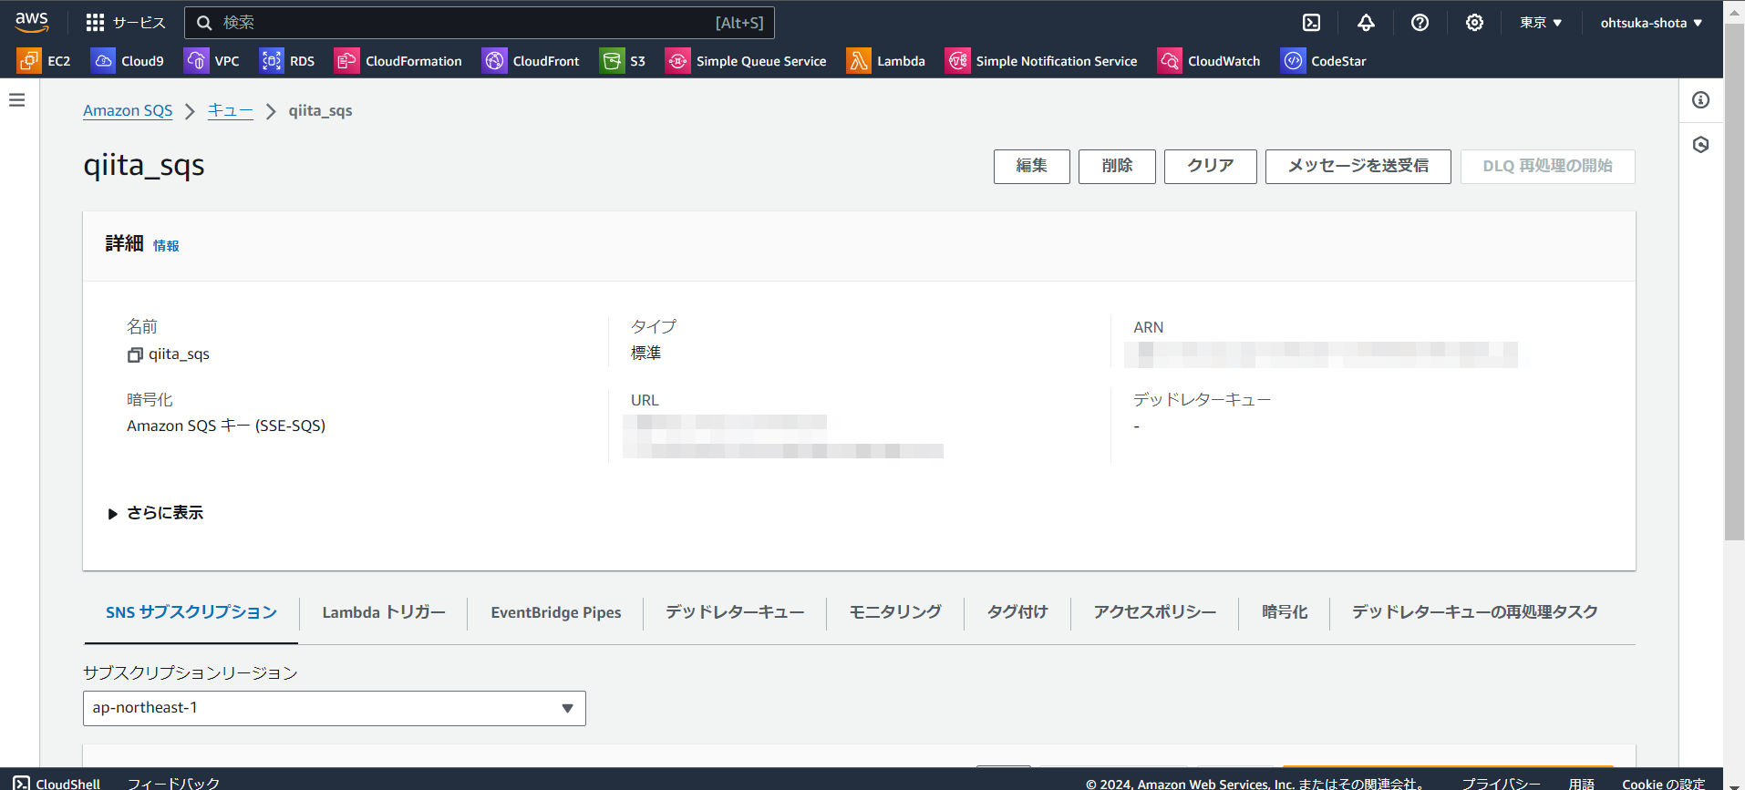1745x790 pixels.
Task: Open Simple Notification Service shortcut
Action: pyautogui.click(x=1041, y=61)
